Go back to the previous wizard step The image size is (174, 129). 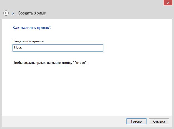[x=6, y=13]
